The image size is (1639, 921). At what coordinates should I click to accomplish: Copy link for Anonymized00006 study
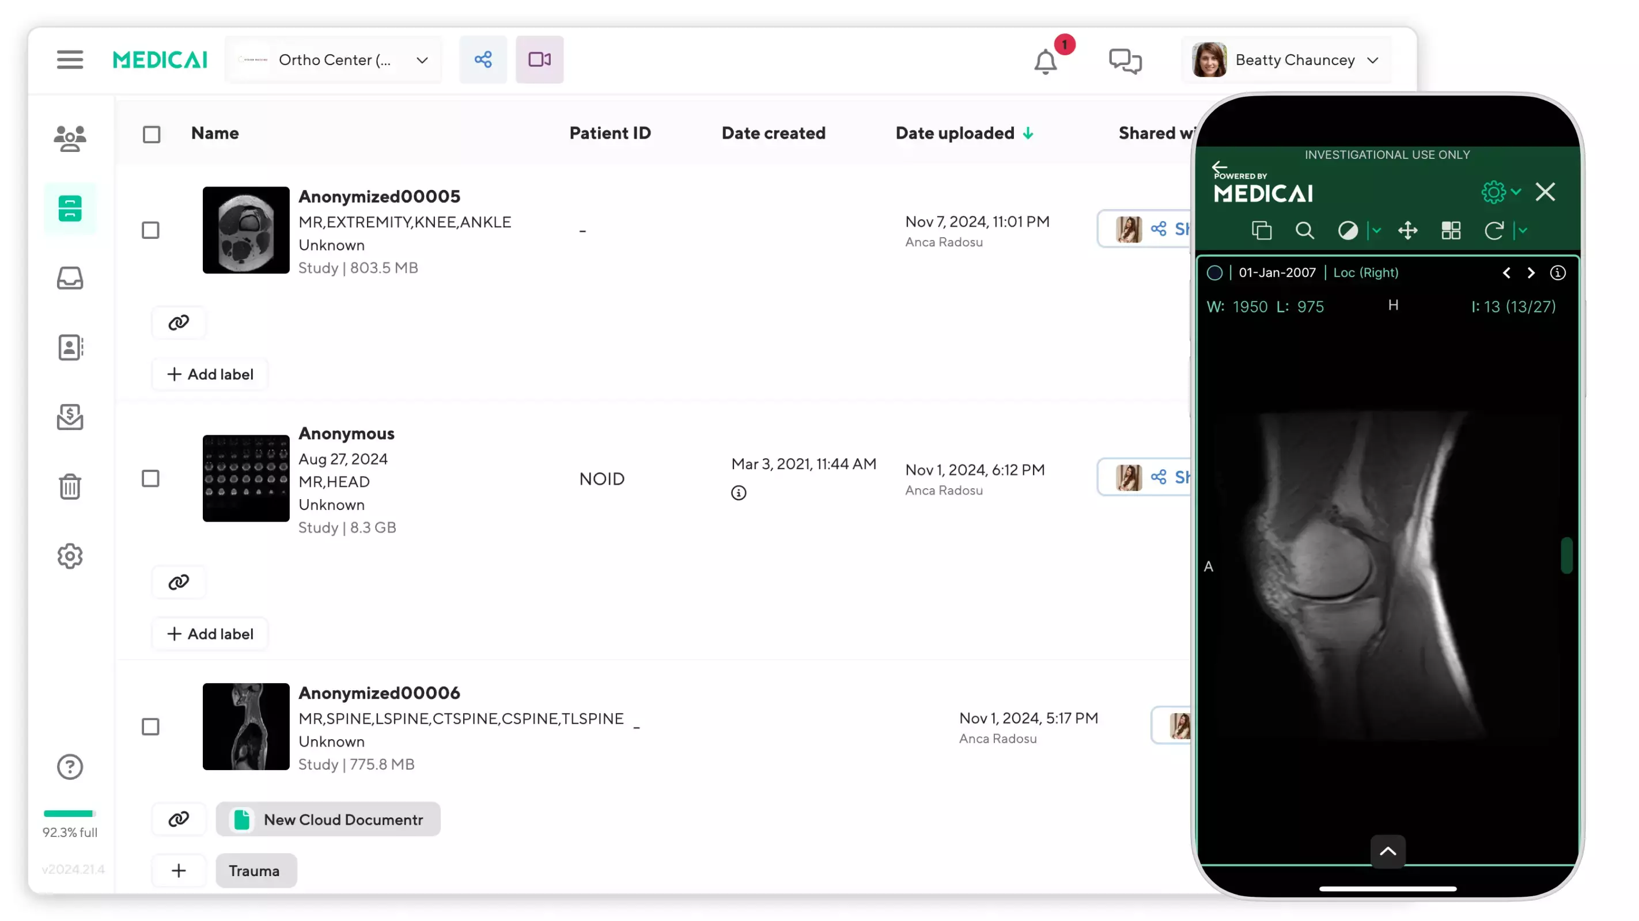179,819
